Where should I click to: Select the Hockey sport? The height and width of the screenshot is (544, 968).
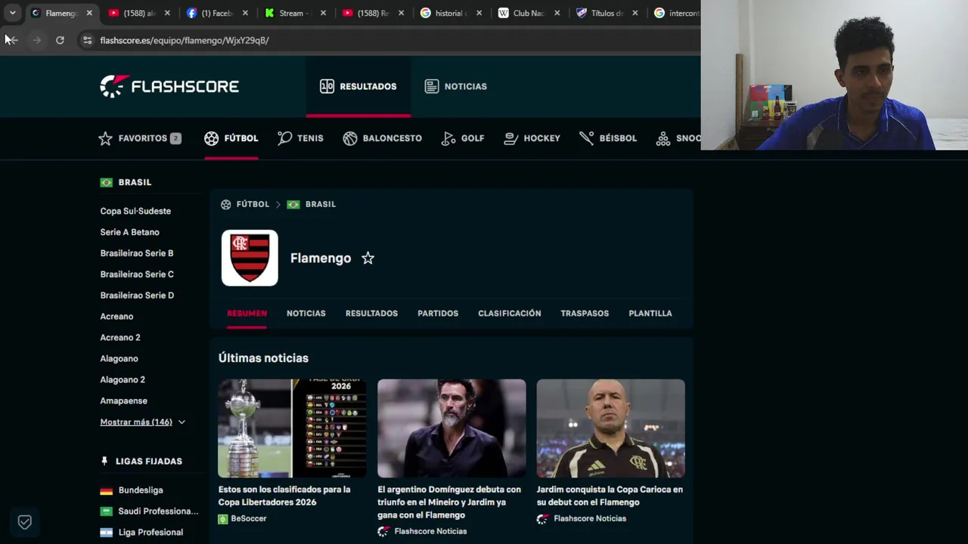point(532,138)
